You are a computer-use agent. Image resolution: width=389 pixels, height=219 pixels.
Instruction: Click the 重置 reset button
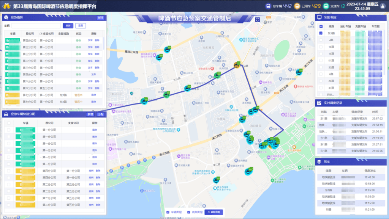coord(80,26)
